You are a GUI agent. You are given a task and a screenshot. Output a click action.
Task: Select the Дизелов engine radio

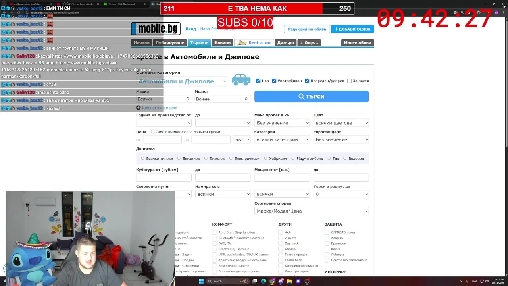point(206,158)
